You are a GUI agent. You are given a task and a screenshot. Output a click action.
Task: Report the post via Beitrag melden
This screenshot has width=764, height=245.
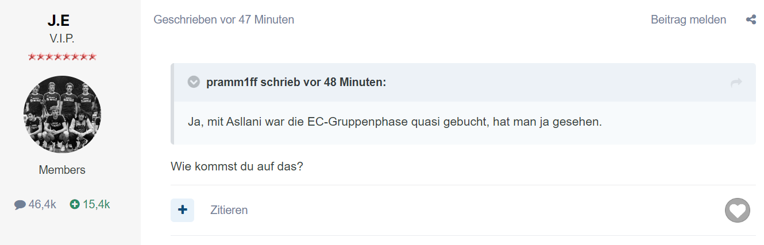(688, 20)
